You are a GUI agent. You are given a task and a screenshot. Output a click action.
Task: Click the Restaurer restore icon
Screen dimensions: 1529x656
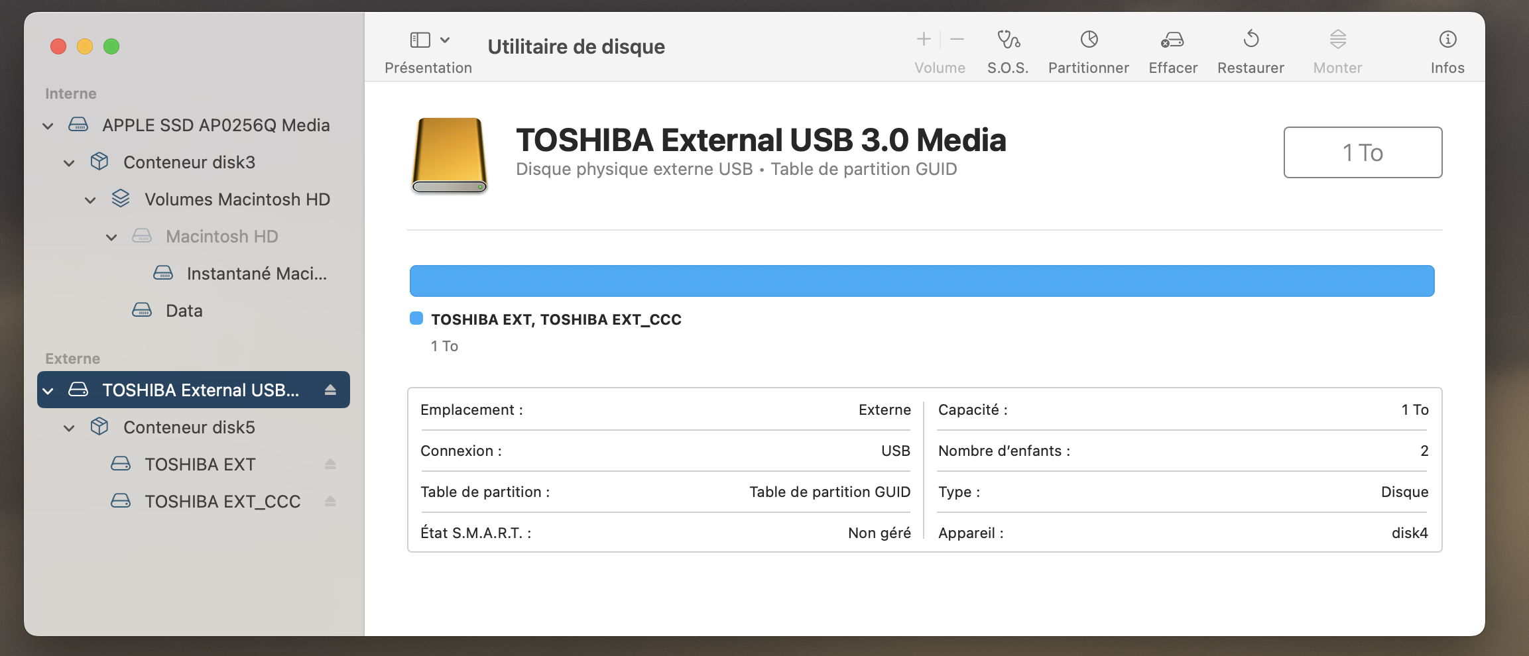click(1251, 39)
